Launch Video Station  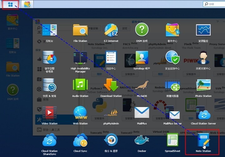(x=49, y=113)
